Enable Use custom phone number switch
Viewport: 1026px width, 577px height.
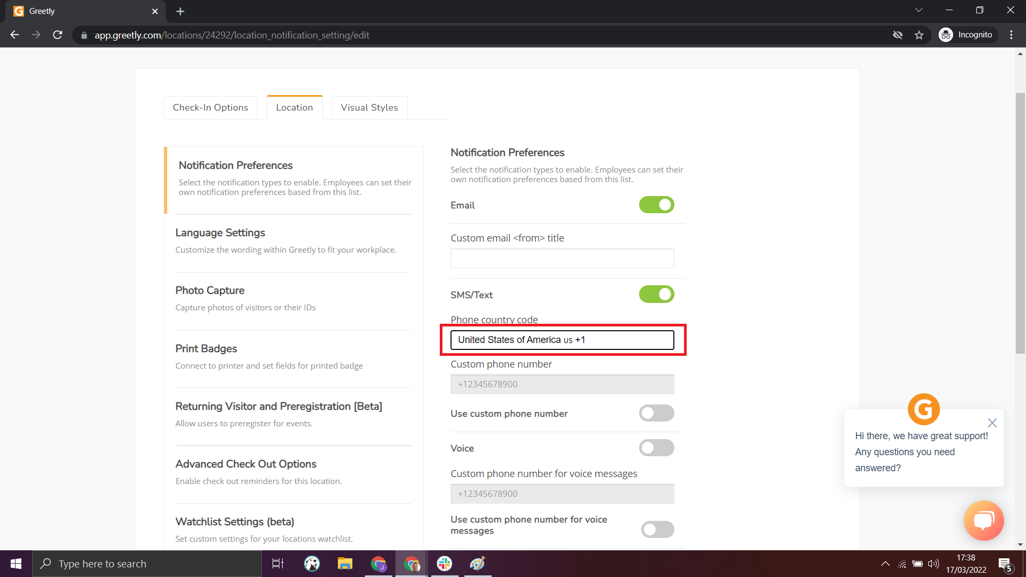pos(656,413)
